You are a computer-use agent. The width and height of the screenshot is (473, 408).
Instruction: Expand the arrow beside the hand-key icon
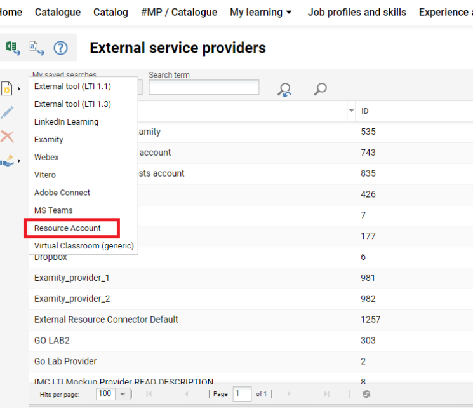pos(19,161)
